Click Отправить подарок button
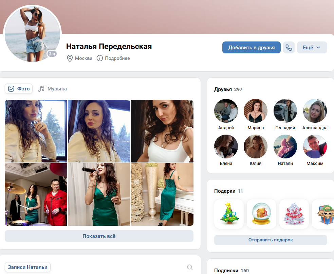The height and width of the screenshot is (274, 334). point(271,240)
